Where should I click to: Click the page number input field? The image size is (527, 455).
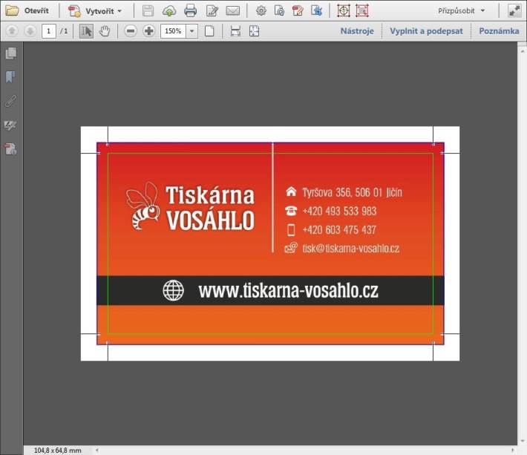(x=49, y=31)
